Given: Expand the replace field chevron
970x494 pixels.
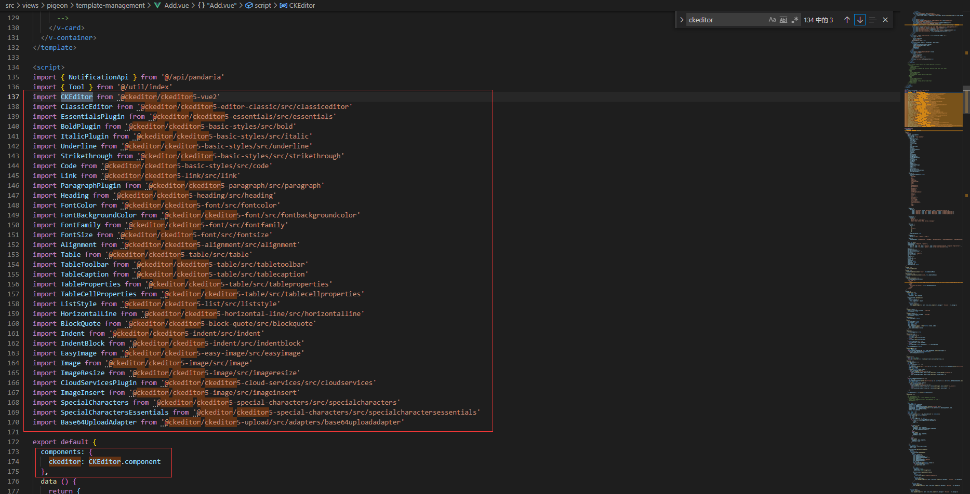Looking at the screenshot, I should pyautogui.click(x=681, y=20).
